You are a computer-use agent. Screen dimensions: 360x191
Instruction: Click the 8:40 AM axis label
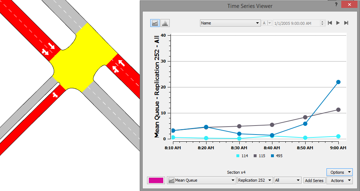[x=272, y=148]
